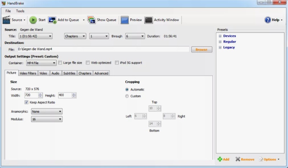Select Custom cropping radio button
The width and height of the screenshot is (288, 168).
tap(127, 96)
